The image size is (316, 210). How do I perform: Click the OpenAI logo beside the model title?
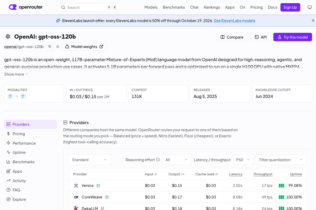point(8,36)
